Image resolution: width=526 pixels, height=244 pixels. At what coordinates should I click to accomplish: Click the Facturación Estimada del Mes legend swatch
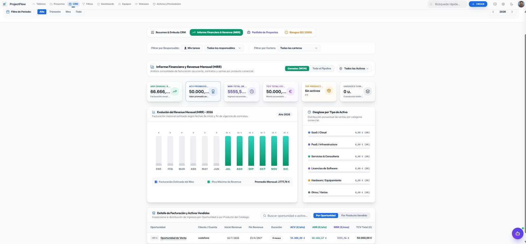pyautogui.click(x=156, y=182)
